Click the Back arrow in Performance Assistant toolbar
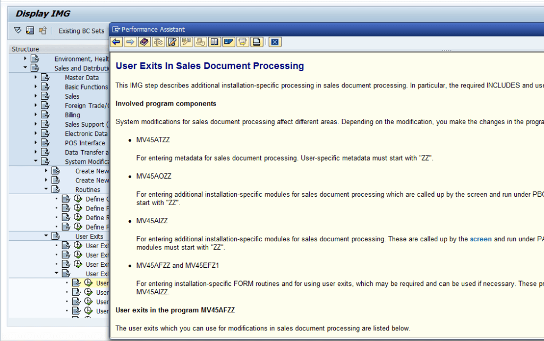 point(116,41)
